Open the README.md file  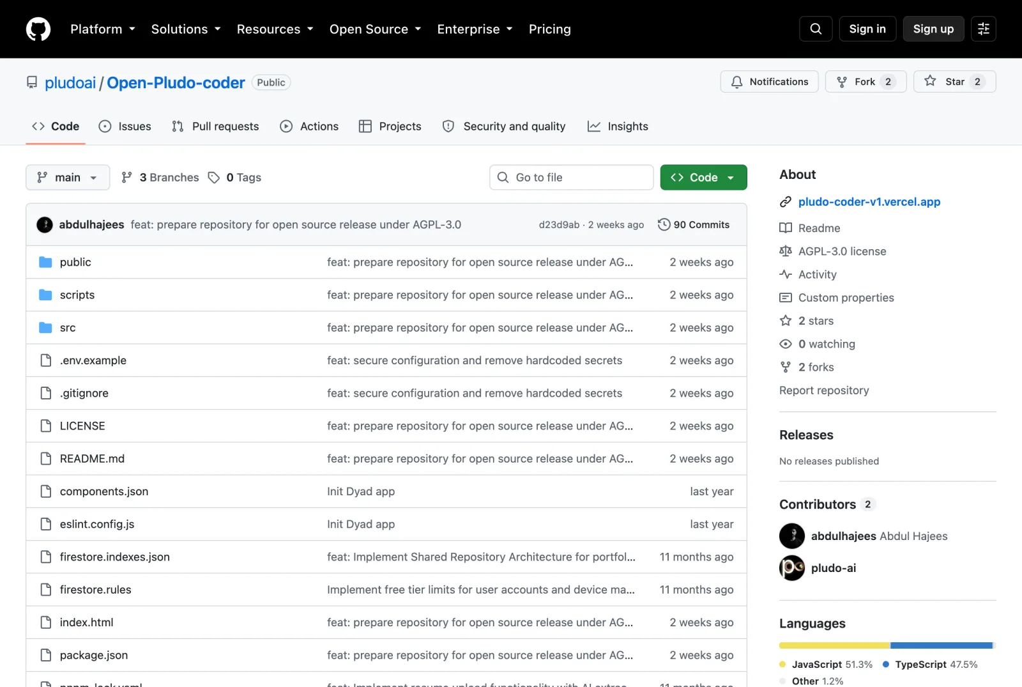pyautogui.click(x=92, y=459)
